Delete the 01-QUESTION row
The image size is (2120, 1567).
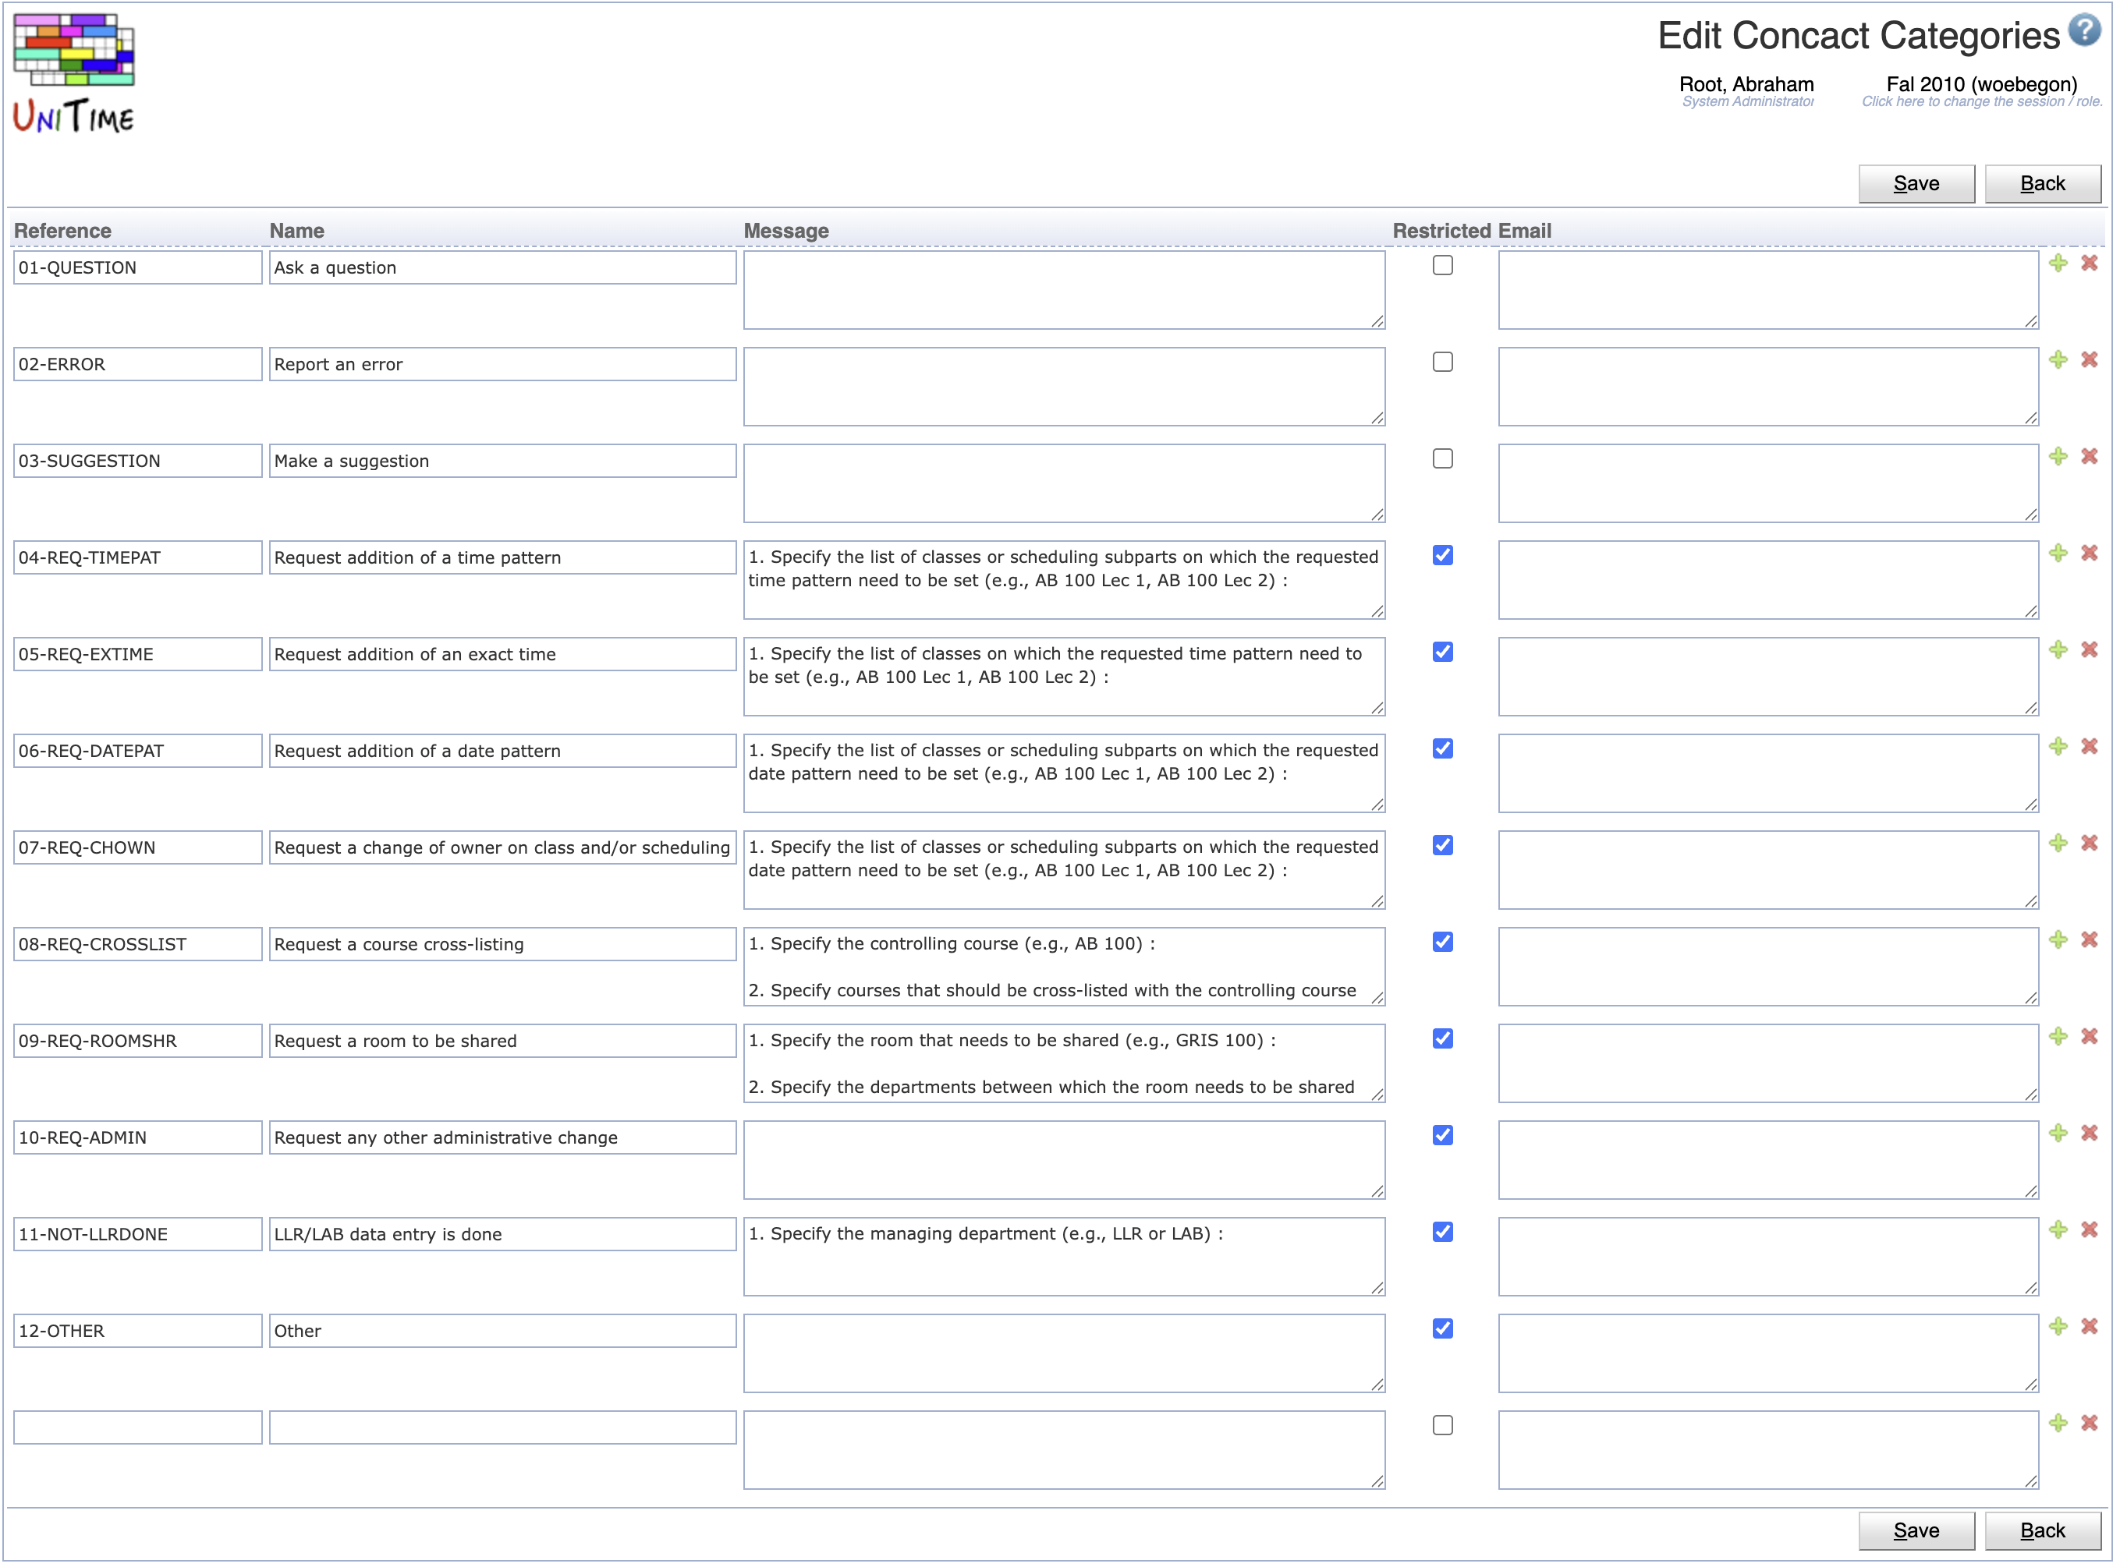click(2090, 264)
